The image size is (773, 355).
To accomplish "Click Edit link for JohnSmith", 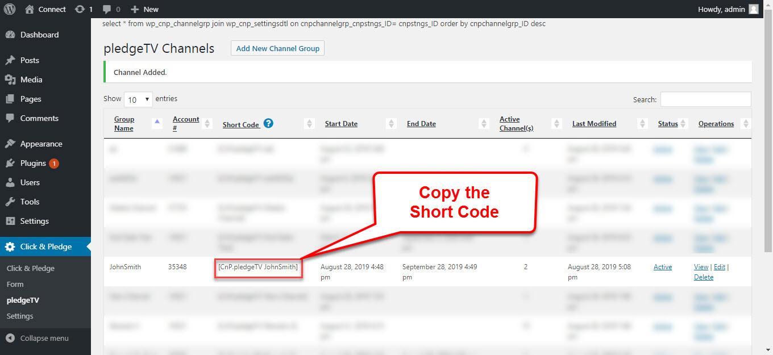I will tap(720, 267).
